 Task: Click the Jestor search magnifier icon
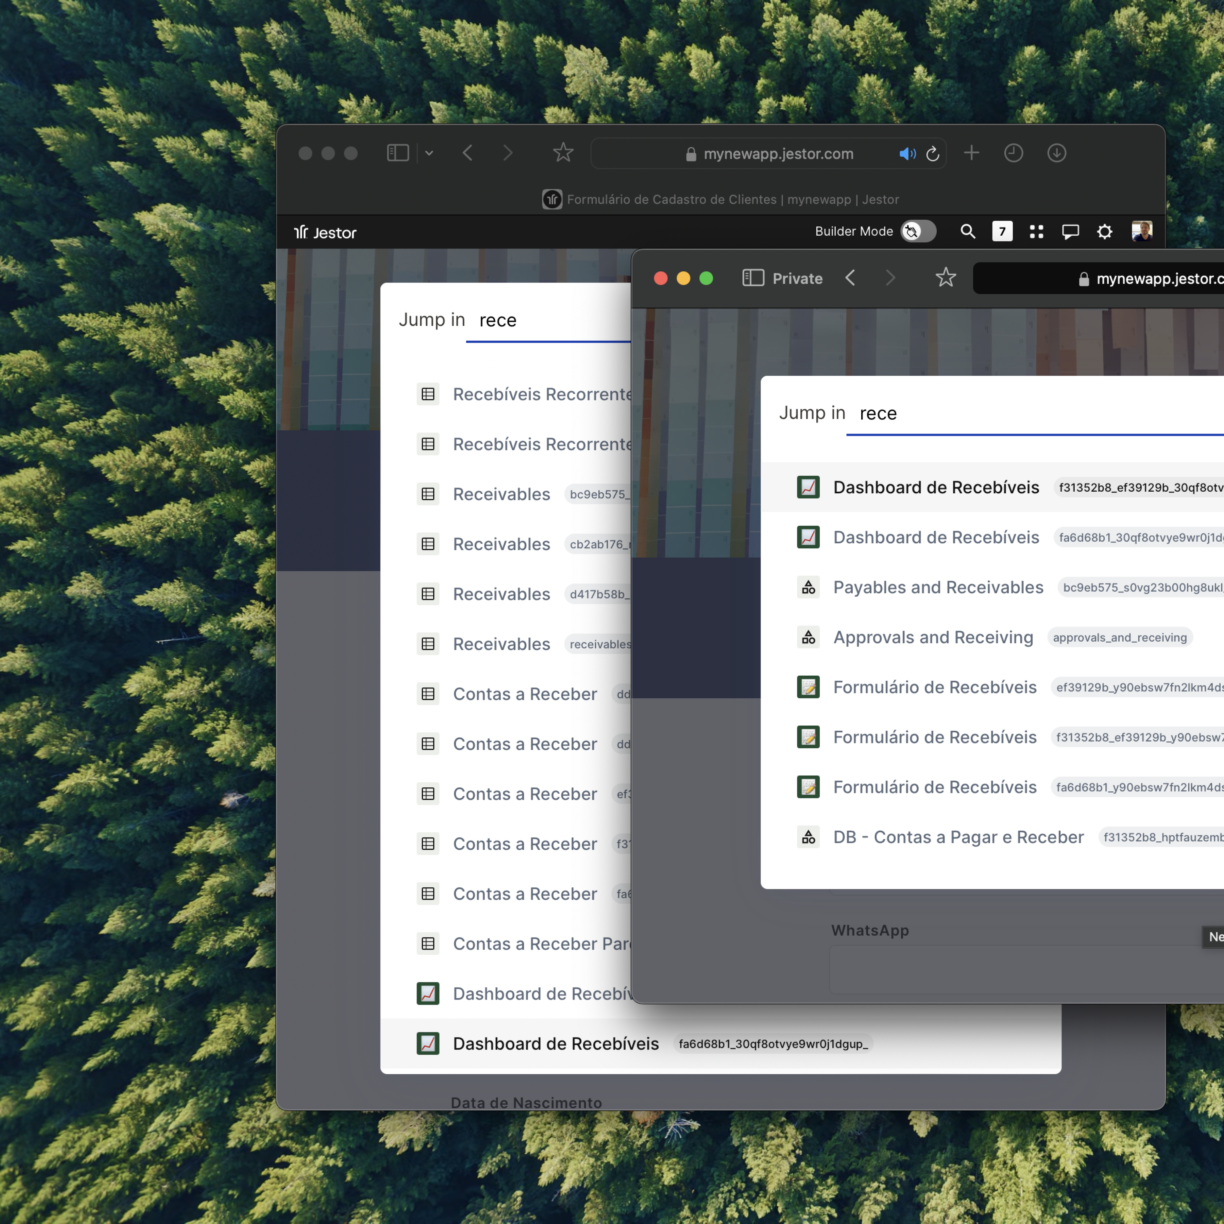click(967, 231)
